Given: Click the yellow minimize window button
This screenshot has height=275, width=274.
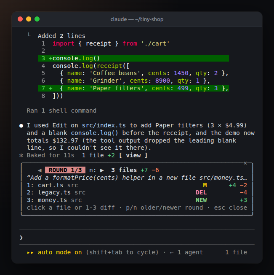Looking at the screenshot, I should click(x=29, y=19).
